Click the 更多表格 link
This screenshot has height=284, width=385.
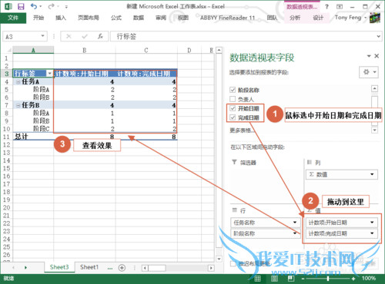(242, 130)
